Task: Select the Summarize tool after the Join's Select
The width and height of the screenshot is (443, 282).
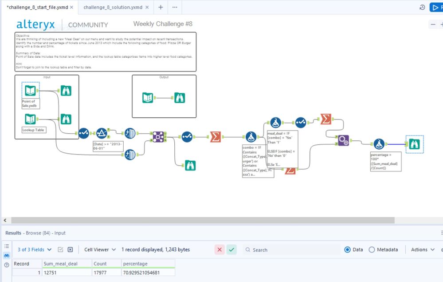Action: click(x=215, y=137)
